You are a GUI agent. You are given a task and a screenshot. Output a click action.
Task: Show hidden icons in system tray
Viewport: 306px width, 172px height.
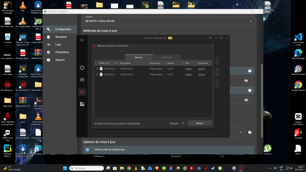point(270,168)
